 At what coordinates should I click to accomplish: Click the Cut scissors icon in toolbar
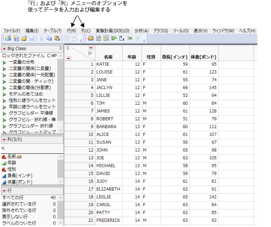coord(41,38)
